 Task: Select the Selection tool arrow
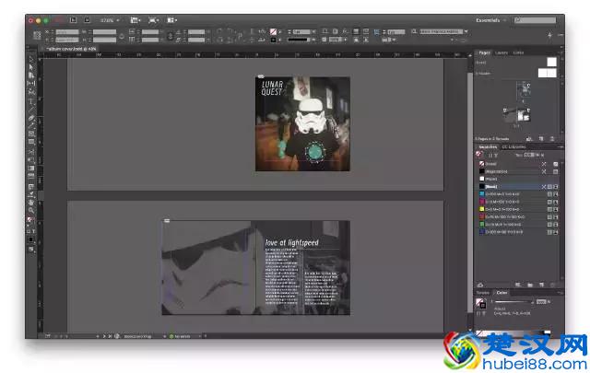(30, 59)
